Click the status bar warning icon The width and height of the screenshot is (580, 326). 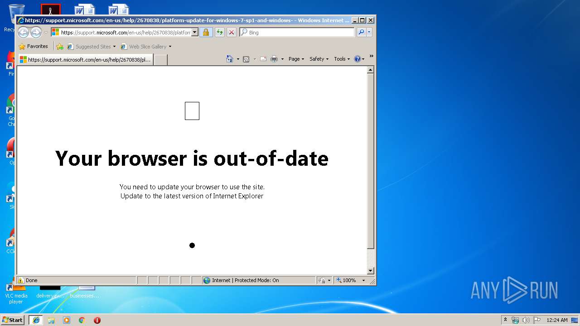[21, 280]
